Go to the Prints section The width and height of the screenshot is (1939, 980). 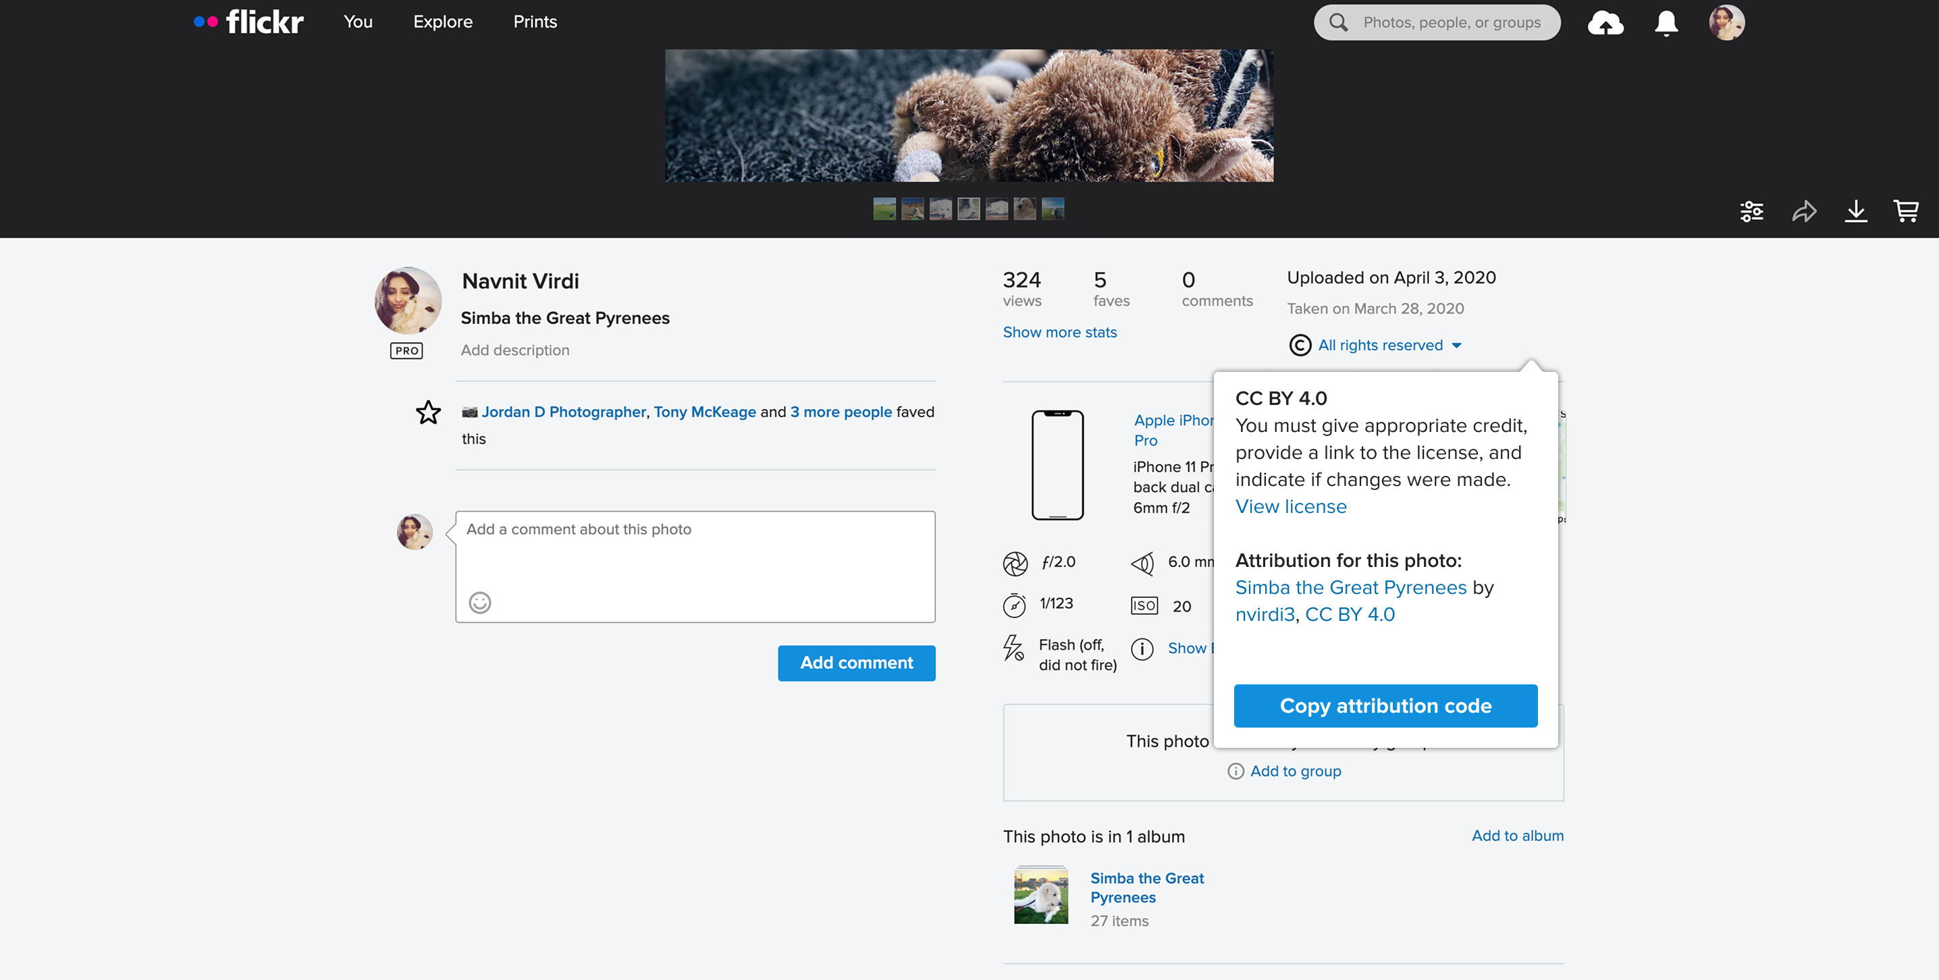tap(535, 22)
